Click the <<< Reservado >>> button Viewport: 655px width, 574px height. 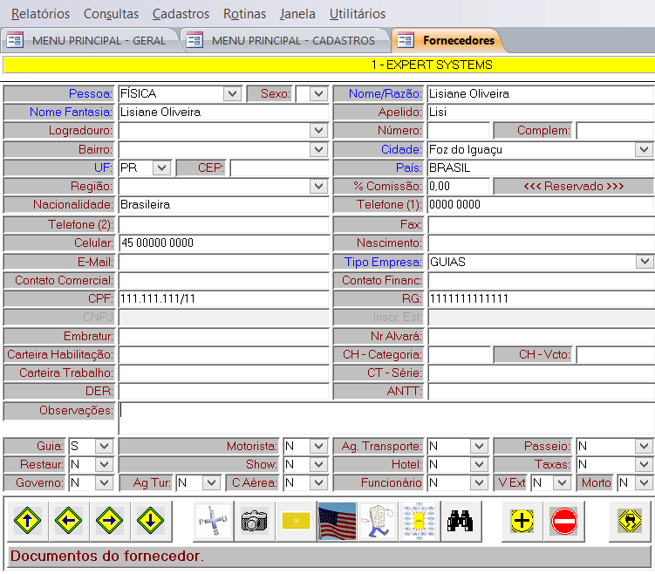pyautogui.click(x=573, y=187)
